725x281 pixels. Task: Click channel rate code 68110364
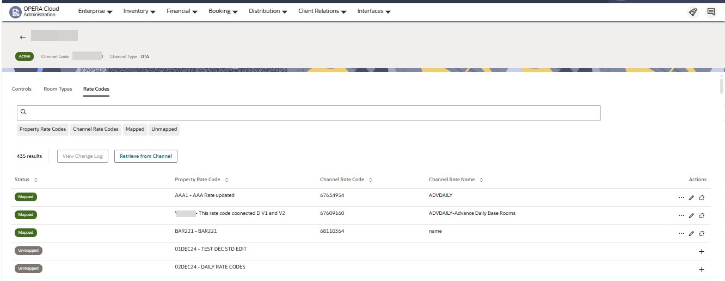pyautogui.click(x=332, y=231)
